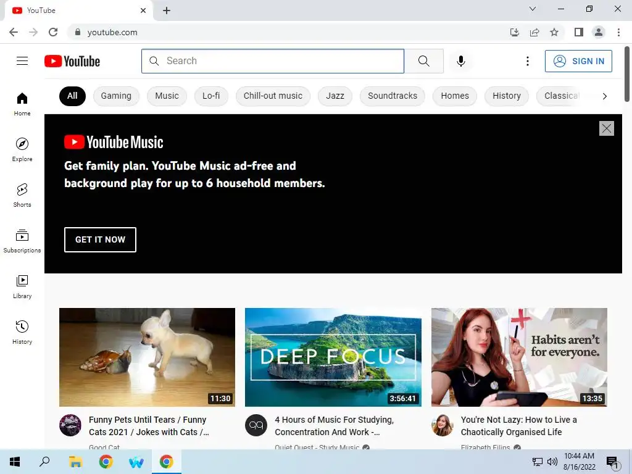Click the YouTube logo
The width and height of the screenshot is (632, 474).
(x=72, y=61)
